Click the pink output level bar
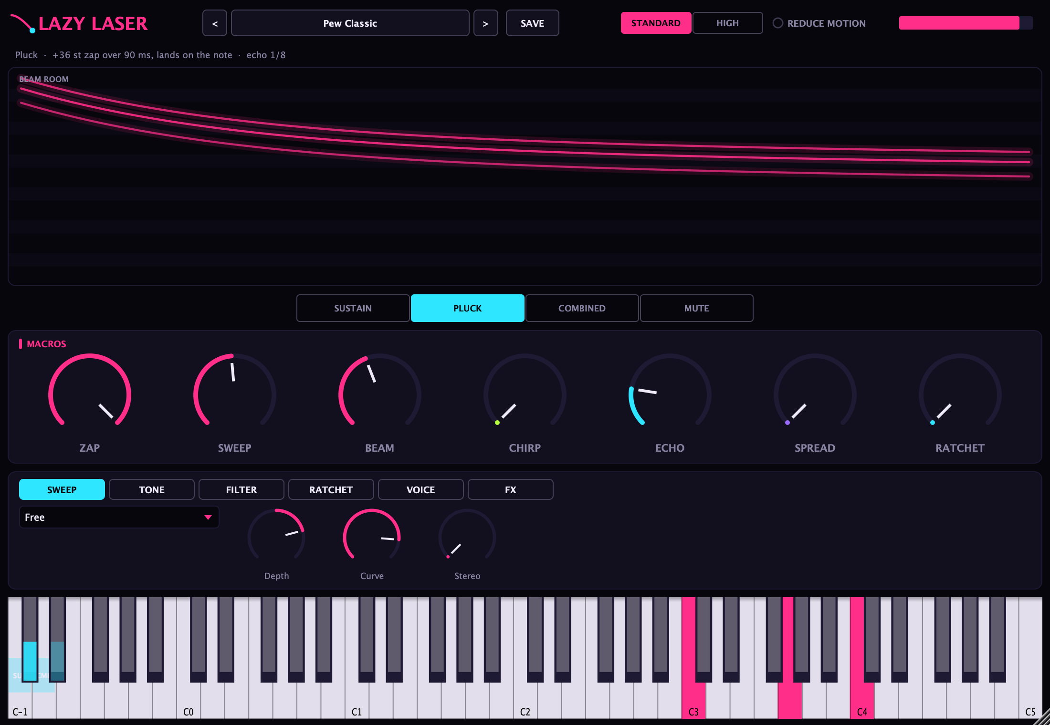Screen dimensions: 1050x725 click(x=966, y=23)
